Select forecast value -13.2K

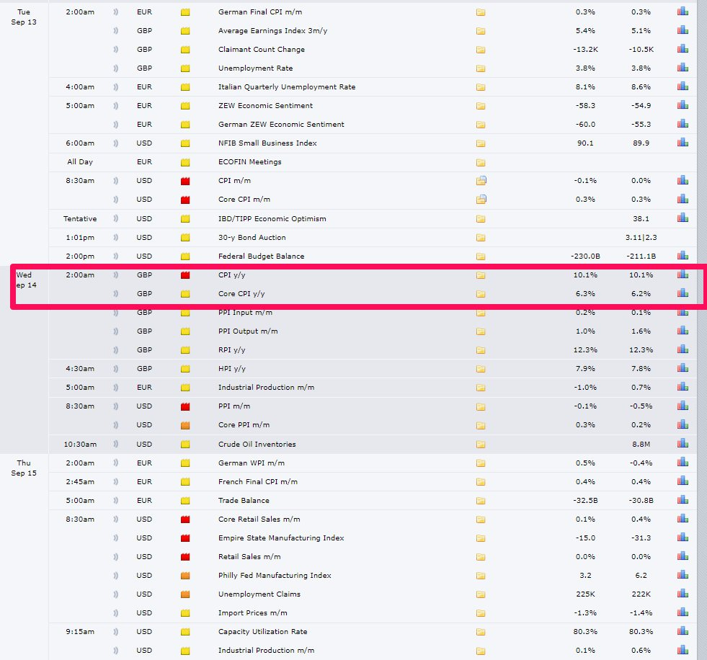(585, 49)
